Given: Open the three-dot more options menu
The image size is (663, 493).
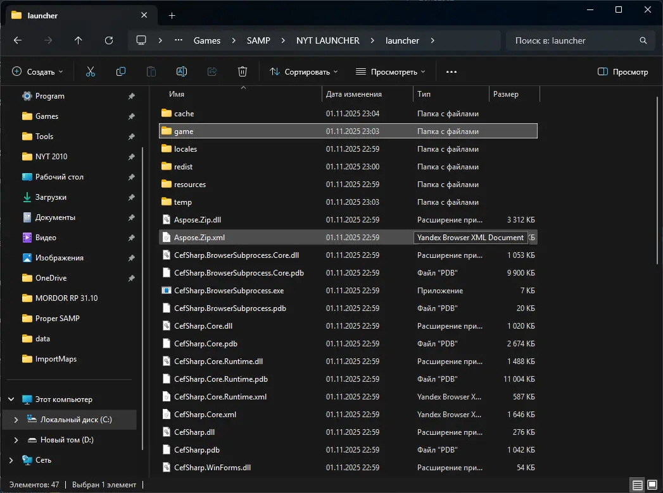Looking at the screenshot, I should coord(451,72).
